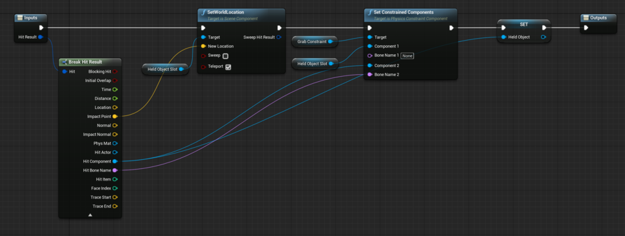Select the Hit Result pin on Inputs node
The height and width of the screenshot is (236, 625).
click(40, 37)
